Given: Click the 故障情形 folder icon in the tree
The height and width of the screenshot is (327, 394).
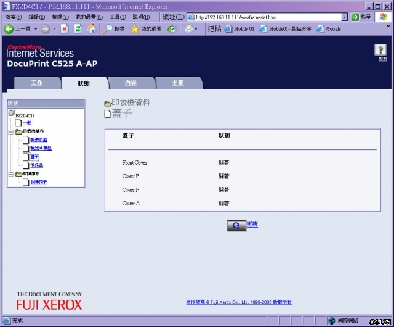Looking at the screenshot, I should tap(19, 174).
